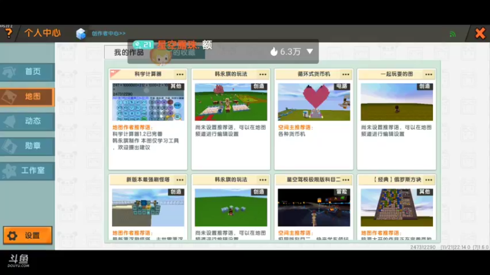Click the 各种货币机 recommendation text

tap(292, 134)
